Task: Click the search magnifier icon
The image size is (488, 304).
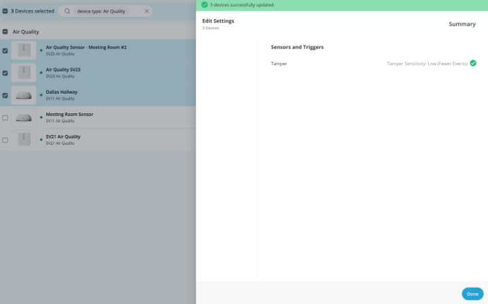Action: point(67,12)
